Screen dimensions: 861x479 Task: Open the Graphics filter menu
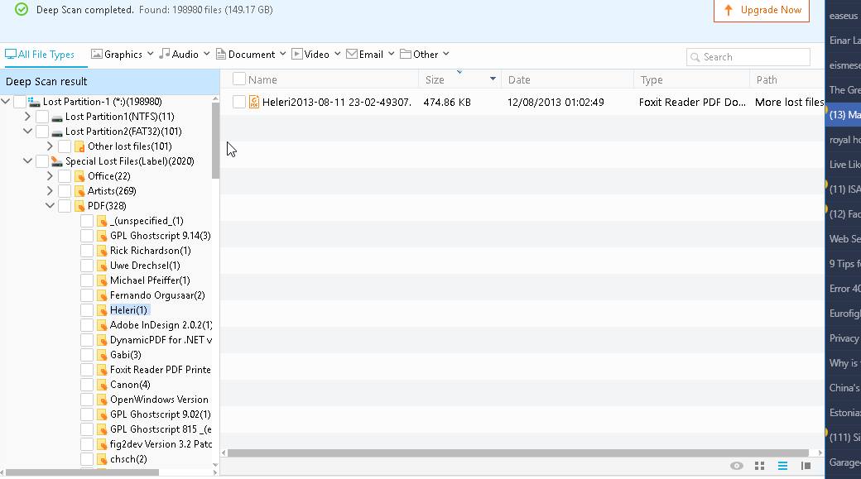[x=122, y=55]
